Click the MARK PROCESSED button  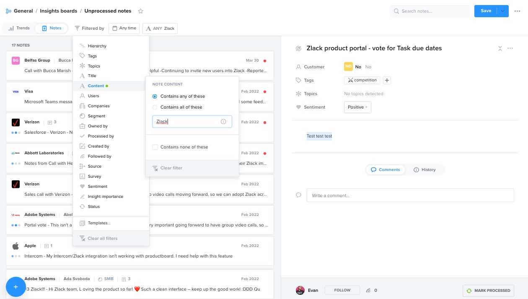click(x=488, y=290)
